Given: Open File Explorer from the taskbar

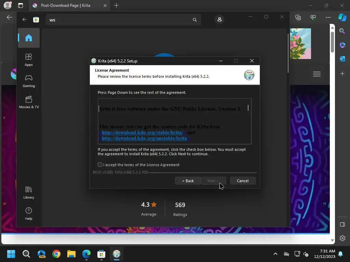Looking at the screenshot, I should [71, 254].
